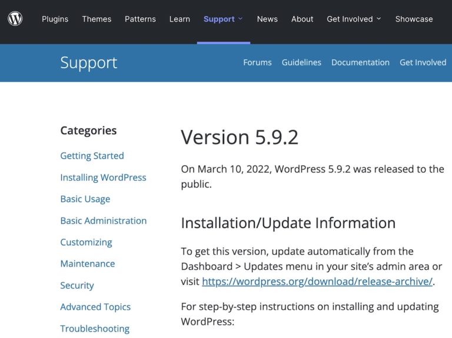Click Get Involved in the blue banner
The image size is (452, 338).
(x=423, y=62)
